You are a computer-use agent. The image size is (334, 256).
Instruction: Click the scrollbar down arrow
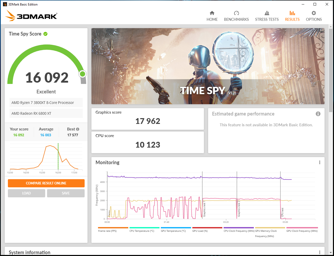331,253
